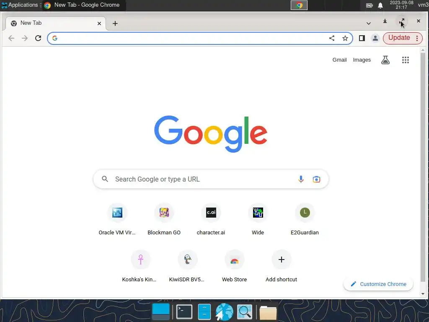Click Customize Chrome button

(x=378, y=284)
